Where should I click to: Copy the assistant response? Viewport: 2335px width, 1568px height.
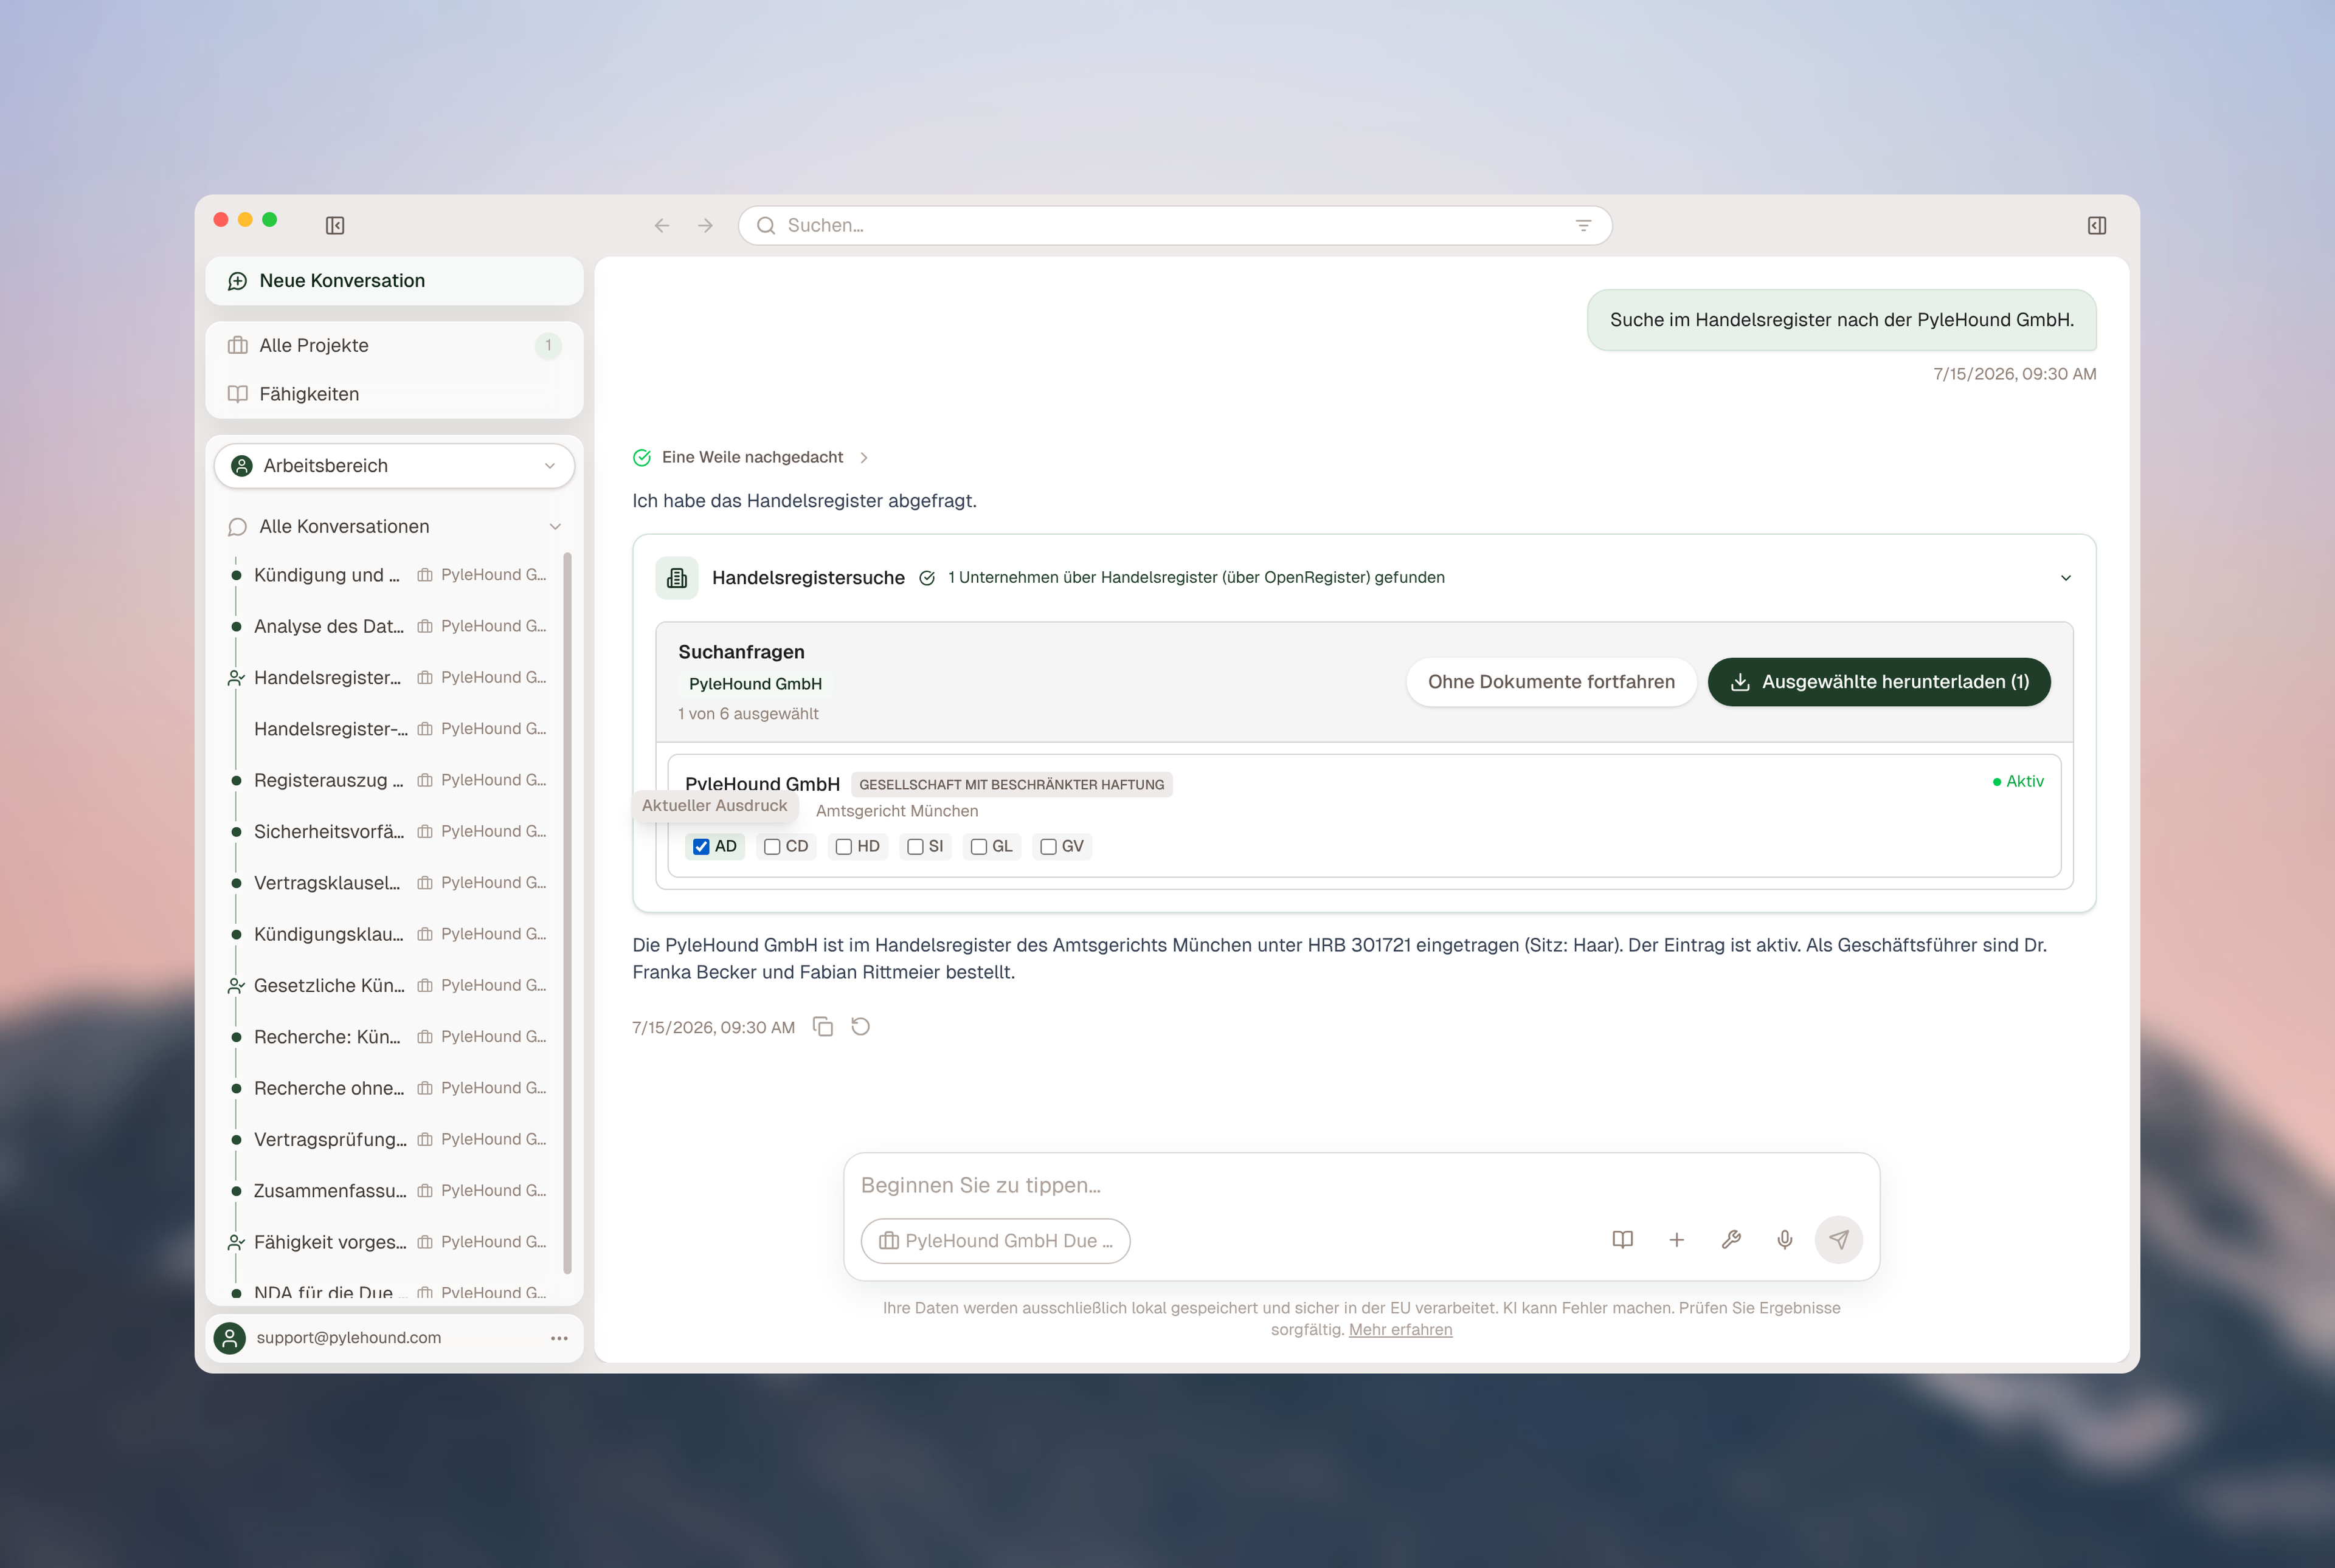[822, 1027]
